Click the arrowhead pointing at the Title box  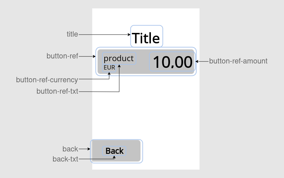click(x=129, y=35)
